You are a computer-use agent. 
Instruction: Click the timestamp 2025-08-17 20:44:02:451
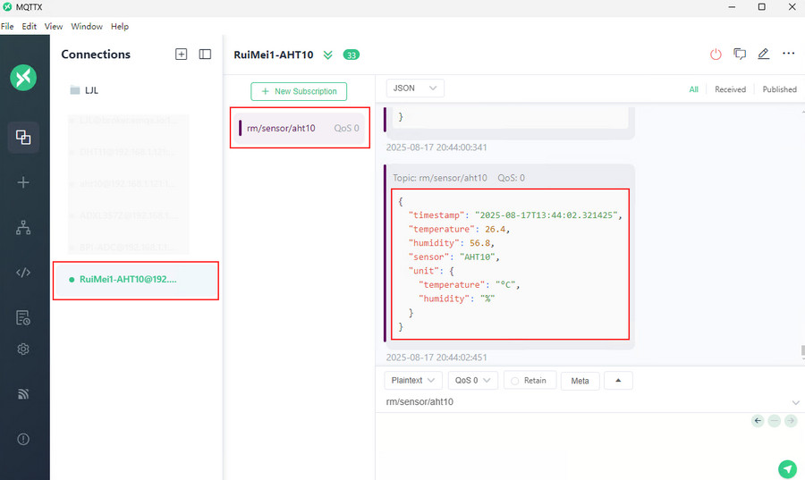pyautogui.click(x=436, y=358)
